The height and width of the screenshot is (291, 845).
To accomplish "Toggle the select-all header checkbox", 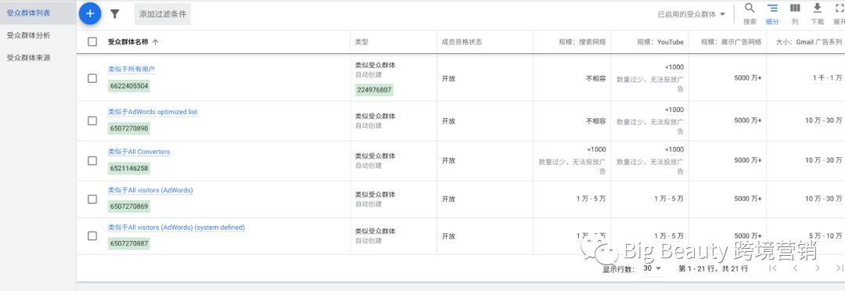I will (92, 42).
